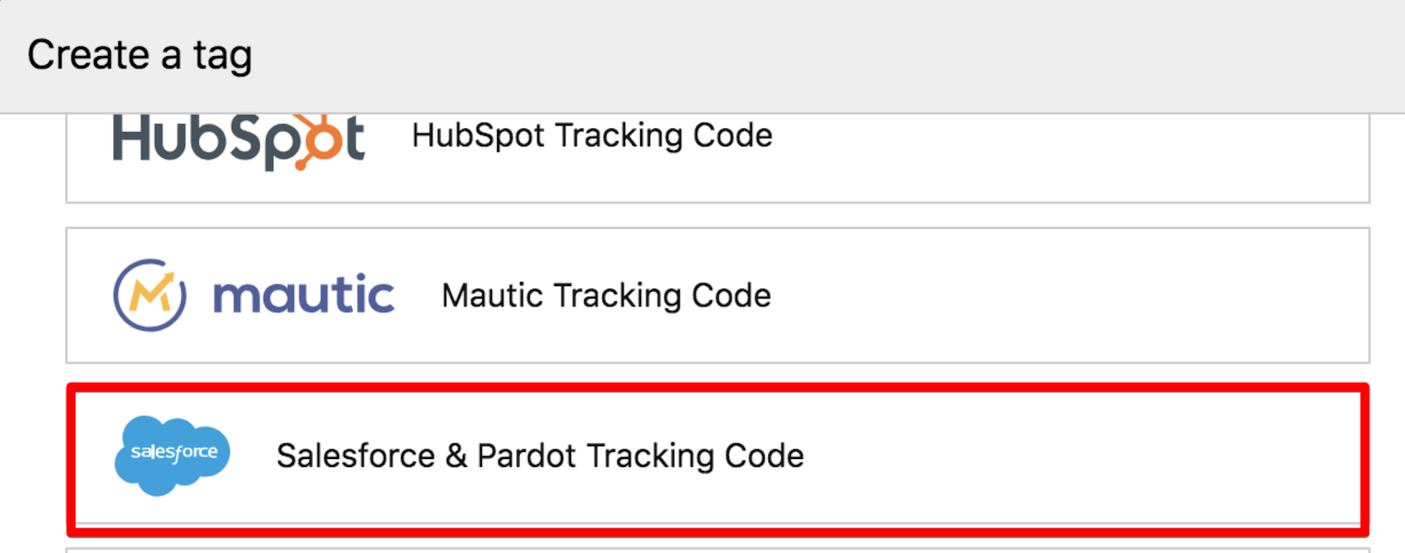Click the gray dialog header bar
The image size is (1405, 553).
coord(702,56)
